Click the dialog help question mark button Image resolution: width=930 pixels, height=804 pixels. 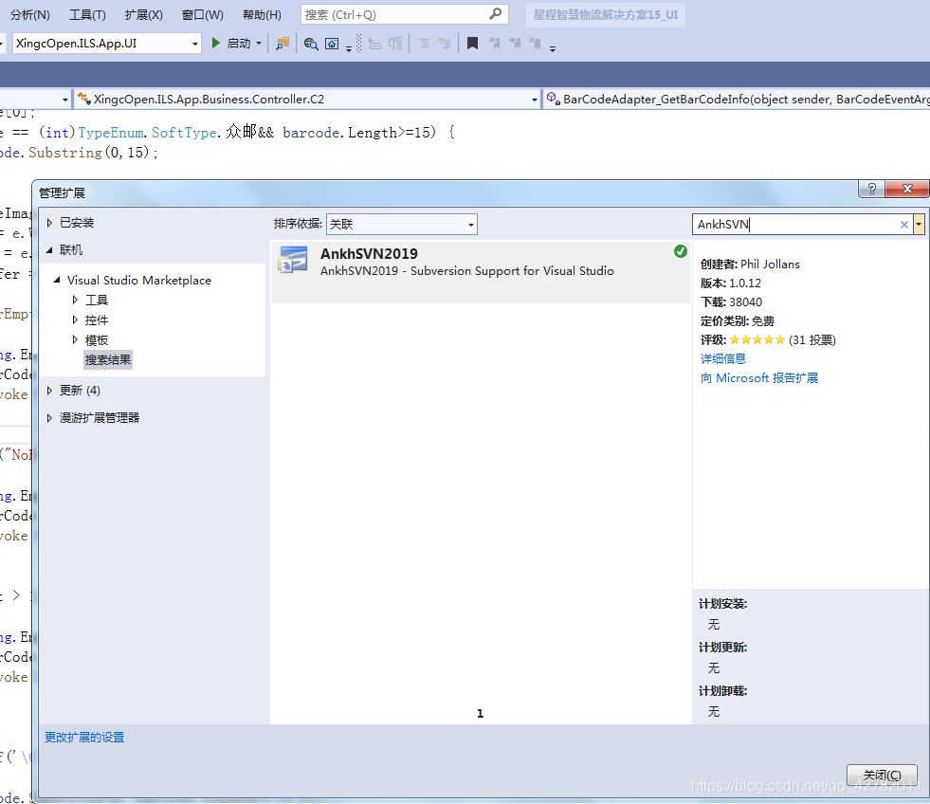coord(871,189)
